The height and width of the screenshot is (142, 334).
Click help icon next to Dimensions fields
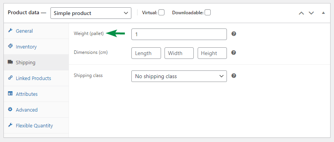(234, 53)
